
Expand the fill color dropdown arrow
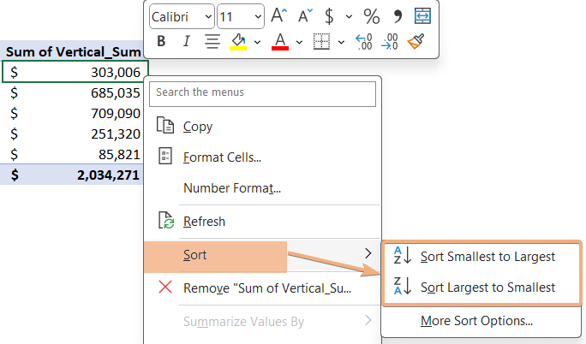click(257, 42)
